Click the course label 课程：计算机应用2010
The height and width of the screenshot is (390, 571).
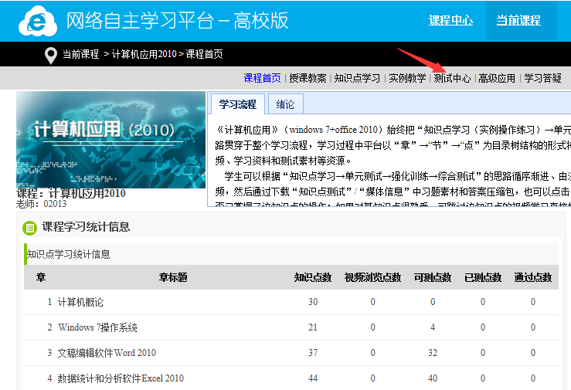point(71,193)
